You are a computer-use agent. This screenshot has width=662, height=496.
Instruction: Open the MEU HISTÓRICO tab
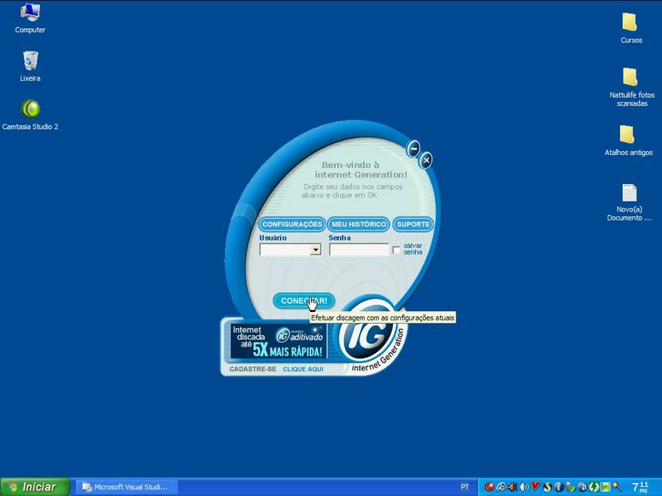(359, 225)
